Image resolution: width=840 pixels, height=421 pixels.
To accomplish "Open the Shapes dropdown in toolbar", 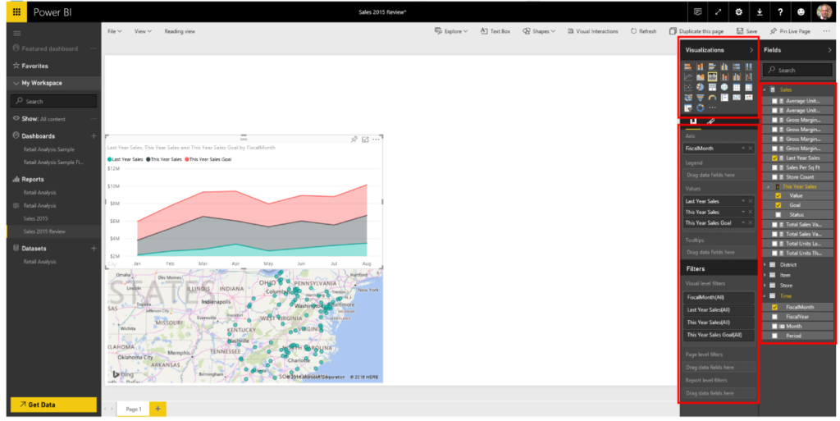I will (539, 31).
